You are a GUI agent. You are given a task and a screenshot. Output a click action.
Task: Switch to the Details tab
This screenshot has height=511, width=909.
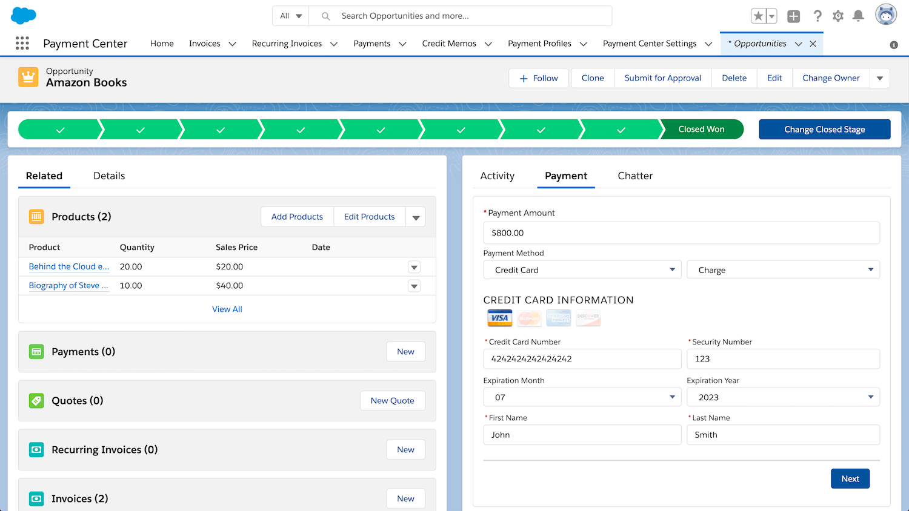(108, 176)
